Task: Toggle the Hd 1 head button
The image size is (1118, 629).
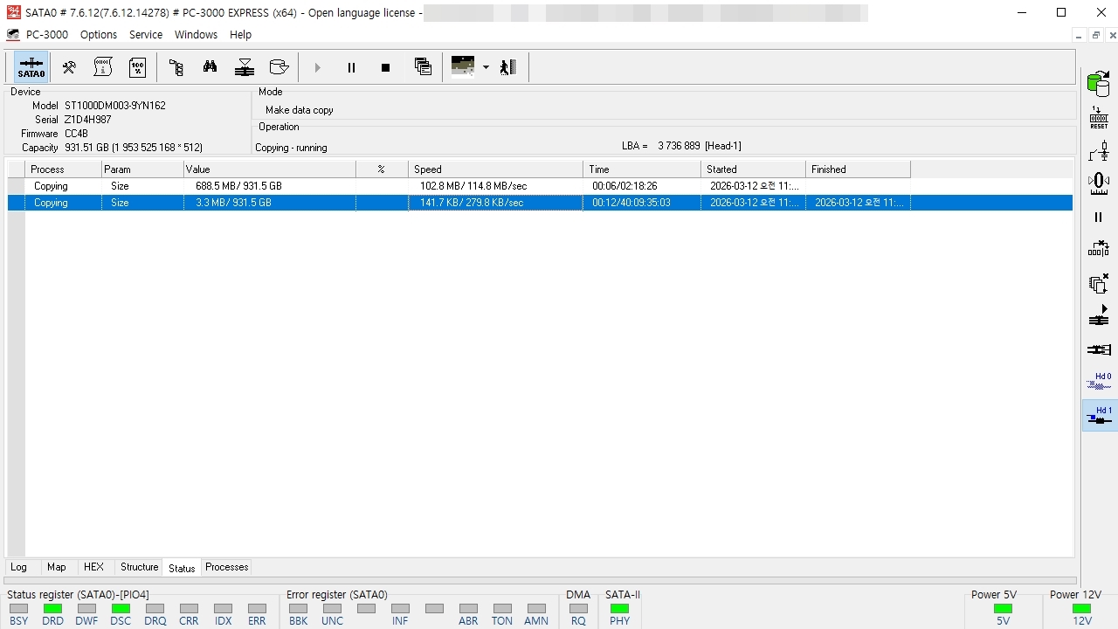Action: pyautogui.click(x=1099, y=416)
